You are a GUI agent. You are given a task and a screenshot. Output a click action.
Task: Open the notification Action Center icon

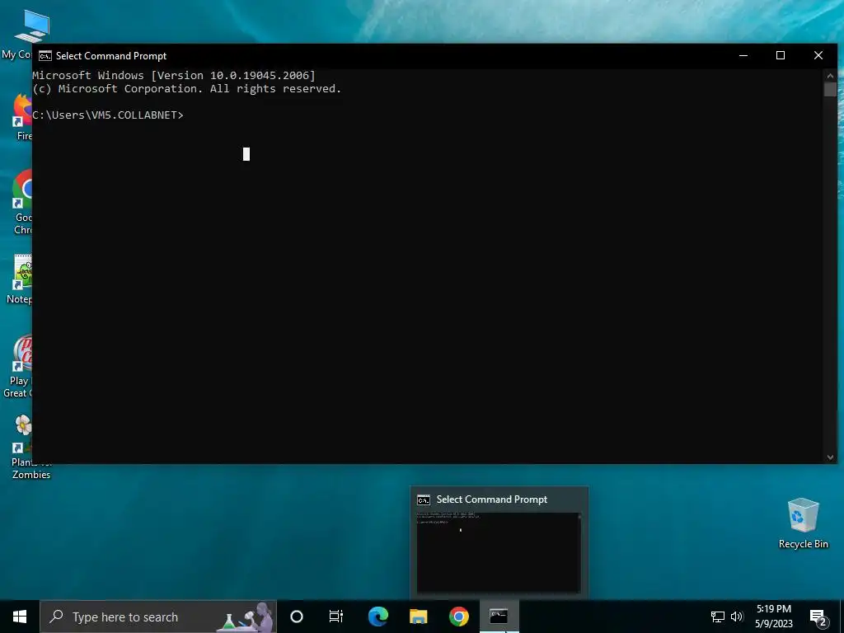[x=818, y=617]
